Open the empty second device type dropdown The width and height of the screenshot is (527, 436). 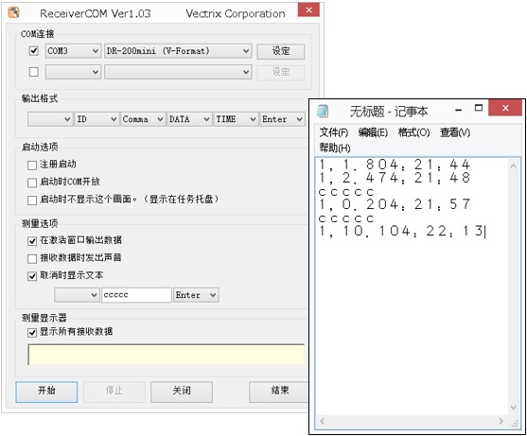[x=178, y=72]
